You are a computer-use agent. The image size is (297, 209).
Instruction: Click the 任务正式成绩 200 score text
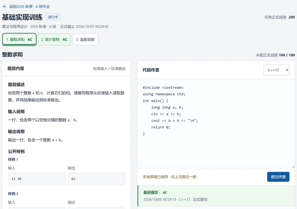280,17
